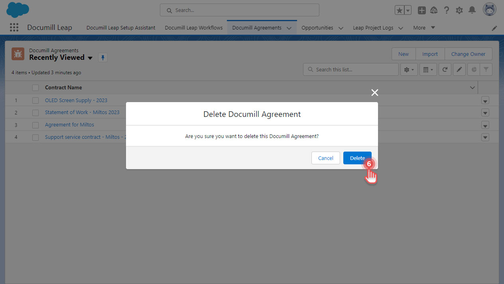Open the filter panel icon
Screen dimensions: 504x284
pos(486,69)
